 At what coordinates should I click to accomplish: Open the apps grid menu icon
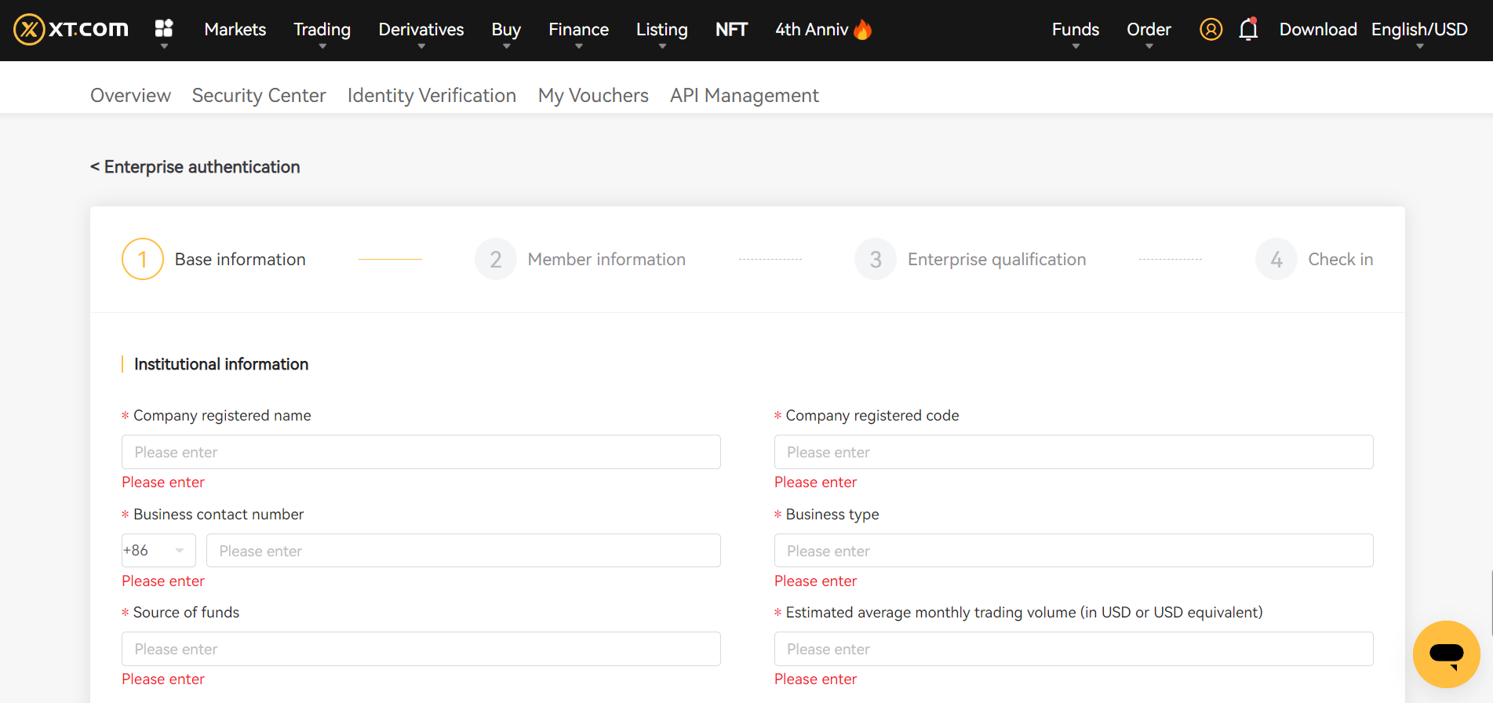tap(164, 29)
